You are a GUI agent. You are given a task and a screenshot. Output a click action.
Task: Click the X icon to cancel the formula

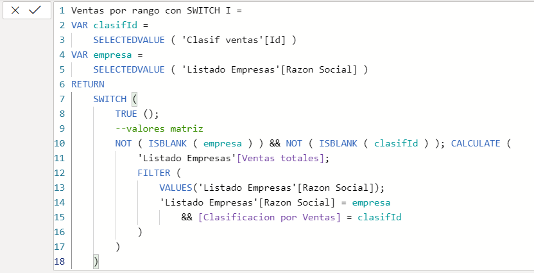coord(15,10)
